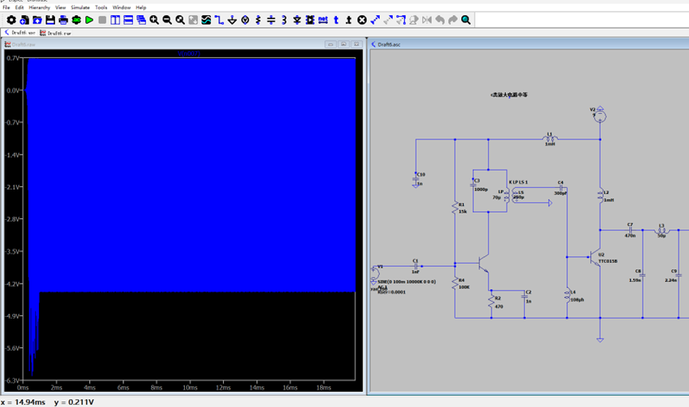Click the 10ms label on time axis
689x407 pixels.
click(190, 388)
